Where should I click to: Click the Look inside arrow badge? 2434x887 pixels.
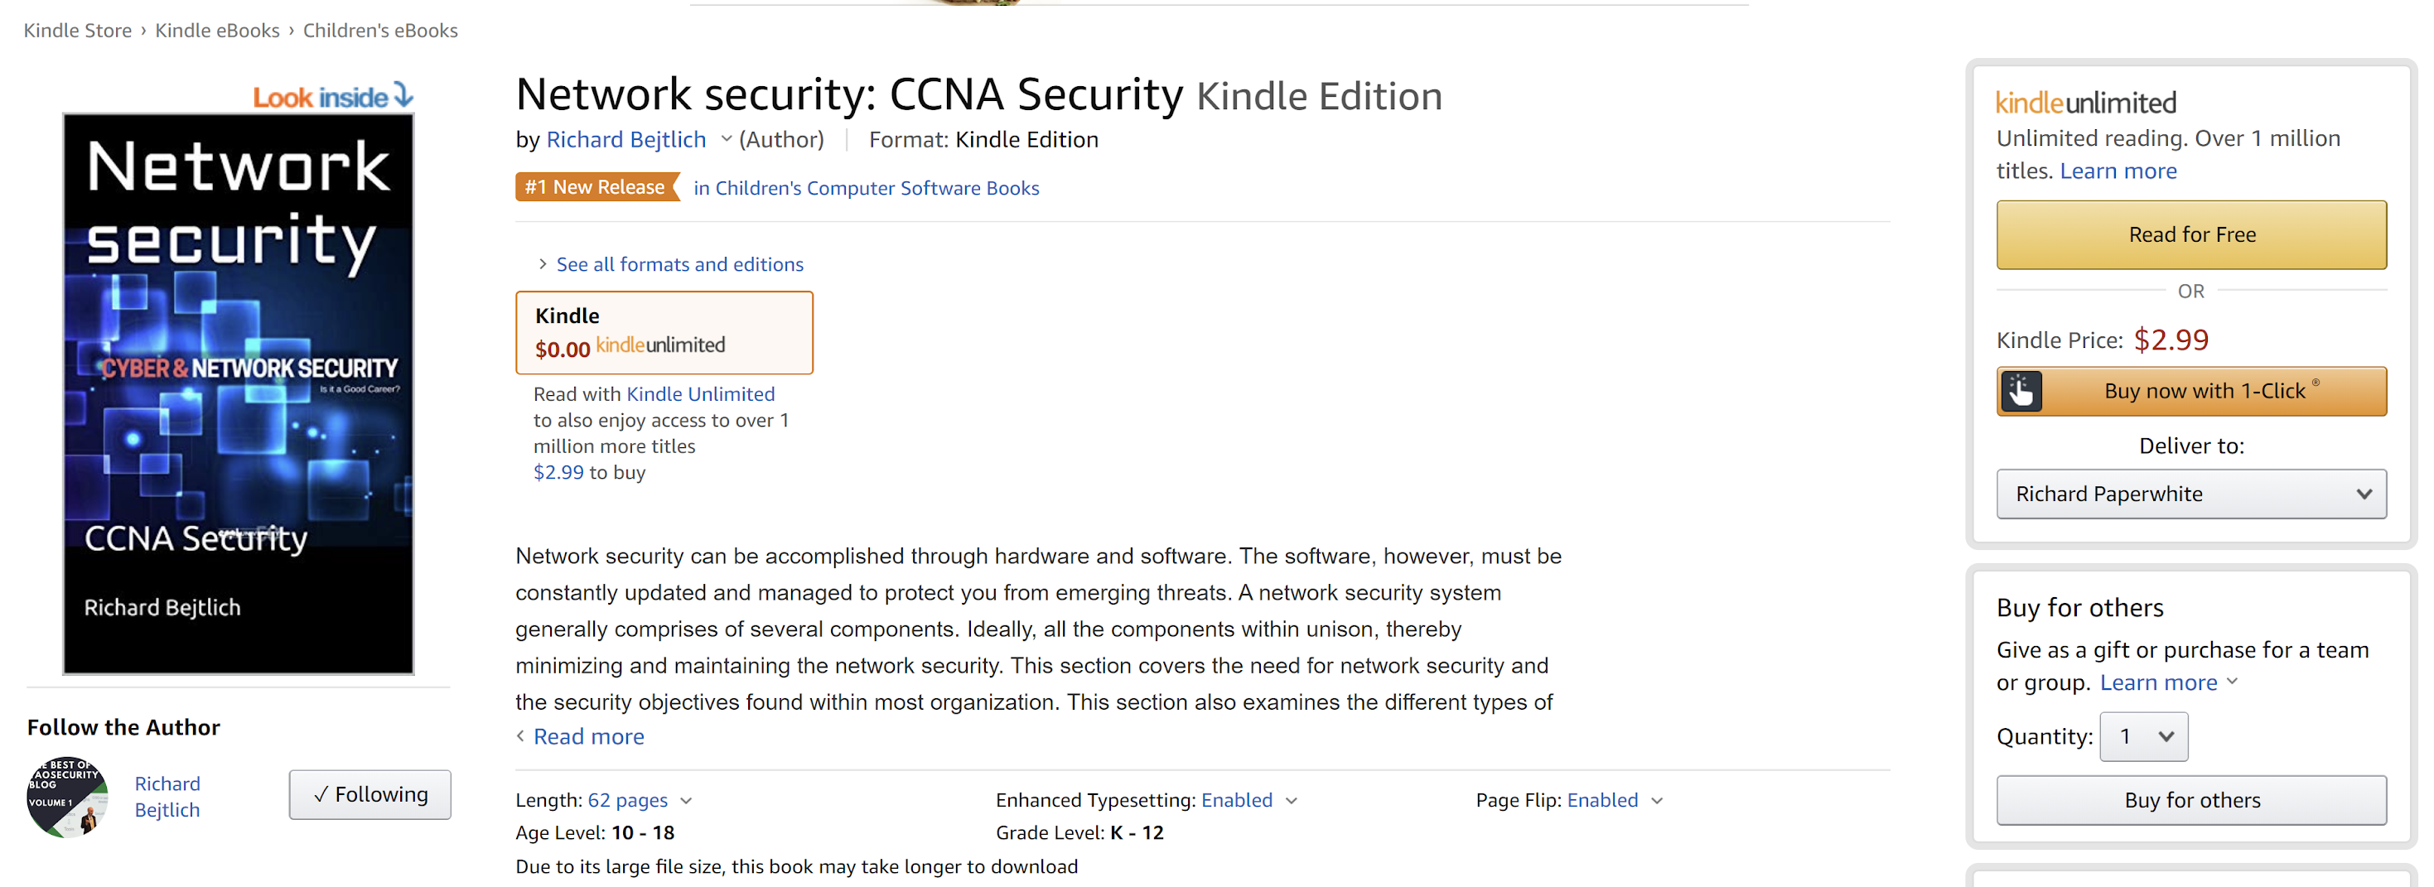click(x=332, y=96)
